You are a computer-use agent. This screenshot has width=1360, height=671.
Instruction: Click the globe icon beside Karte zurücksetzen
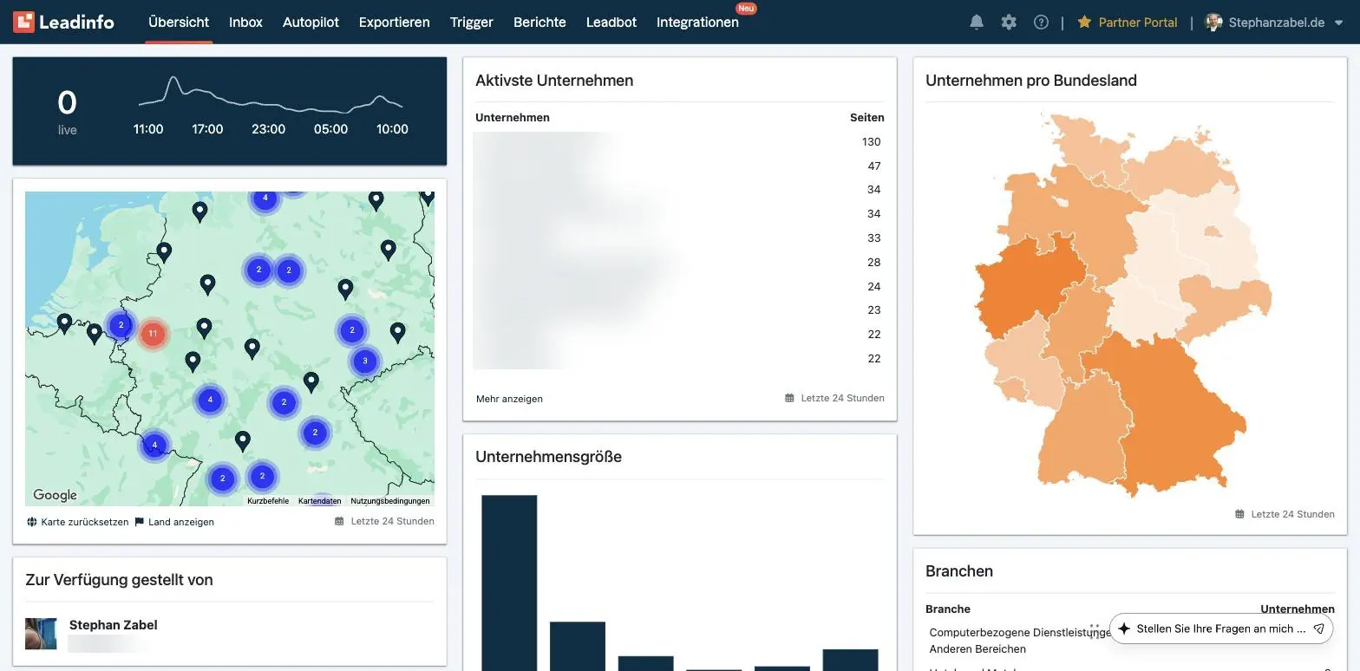32,522
